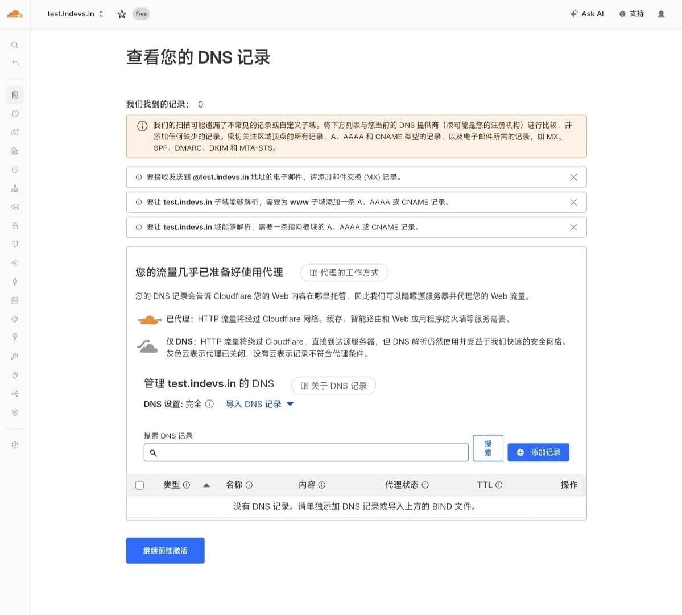Open the 支持 support menu
This screenshot has height=615, width=682.
[631, 14]
